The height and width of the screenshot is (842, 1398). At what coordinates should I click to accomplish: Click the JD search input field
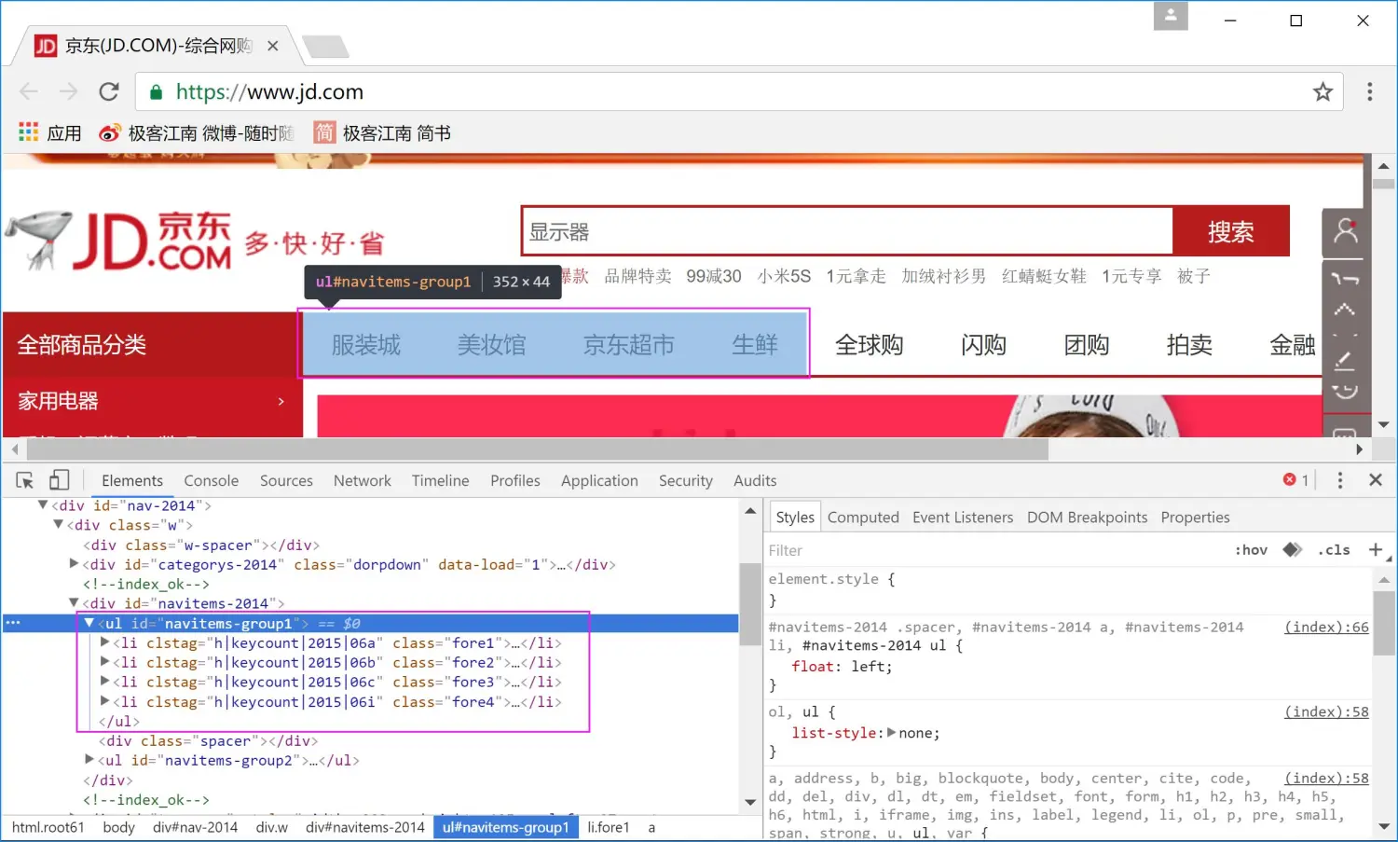pos(846,231)
